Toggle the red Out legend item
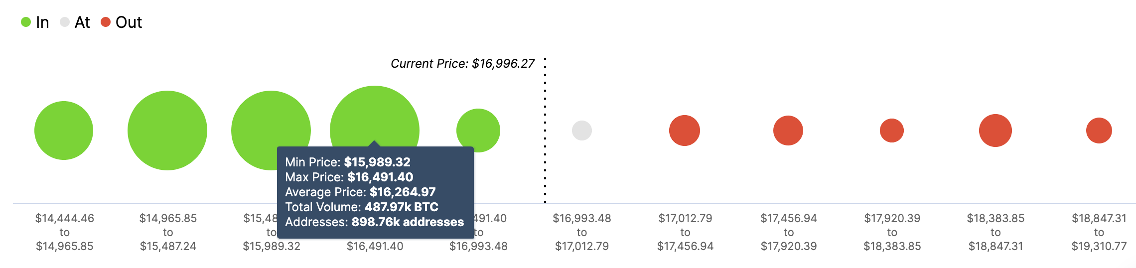 click(121, 22)
